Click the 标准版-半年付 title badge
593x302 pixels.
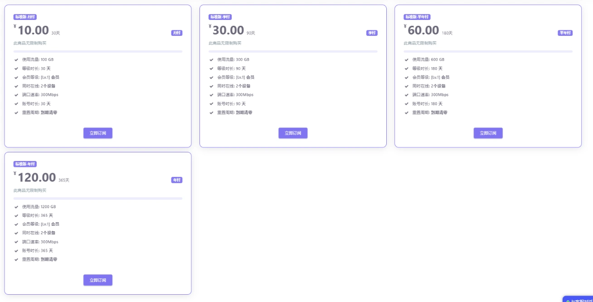417,17
